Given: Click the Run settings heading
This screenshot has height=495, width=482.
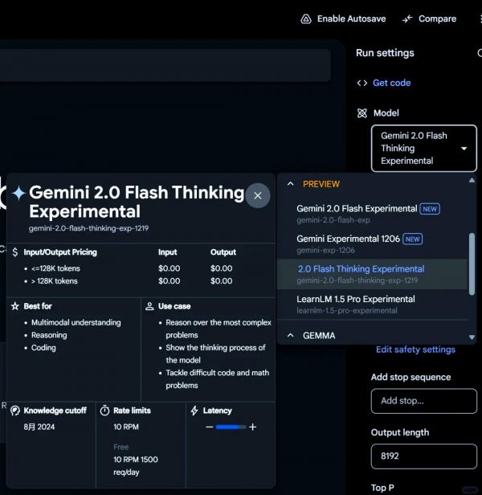Looking at the screenshot, I should coord(385,53).
